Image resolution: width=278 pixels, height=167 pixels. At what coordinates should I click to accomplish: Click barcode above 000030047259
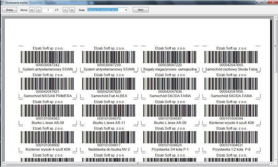108,57
